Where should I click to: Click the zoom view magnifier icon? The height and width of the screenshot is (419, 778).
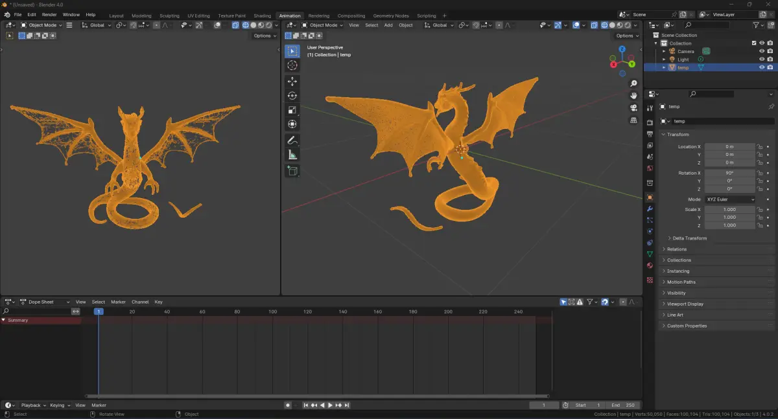(x=633, y=84)
